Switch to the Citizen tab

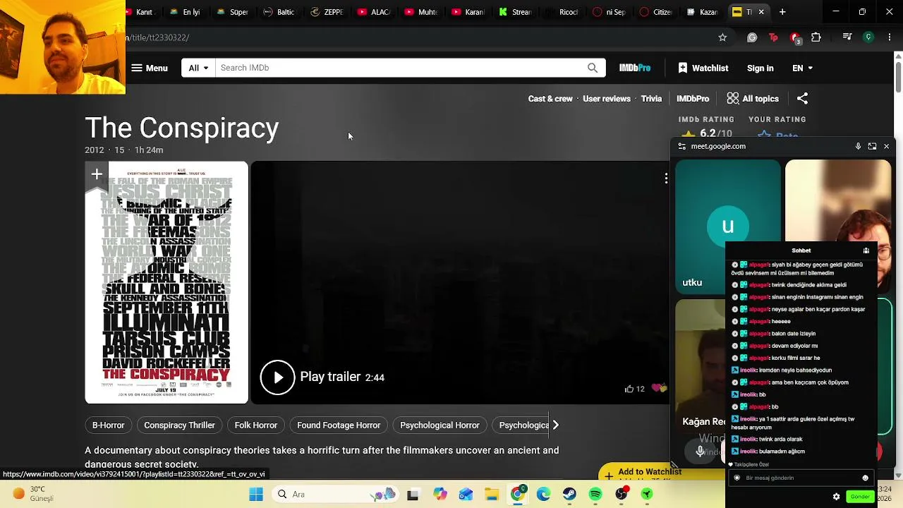click(x=656, y=12)
